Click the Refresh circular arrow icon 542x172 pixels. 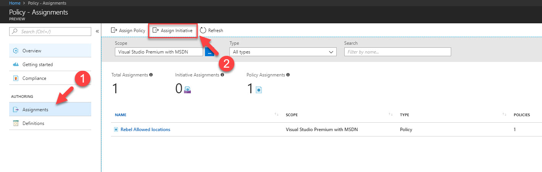tap(203, 30)
